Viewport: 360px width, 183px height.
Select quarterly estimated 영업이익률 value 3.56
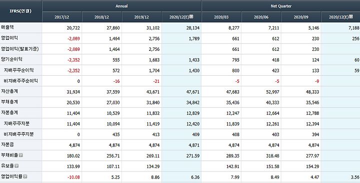[x=354, y=178]
